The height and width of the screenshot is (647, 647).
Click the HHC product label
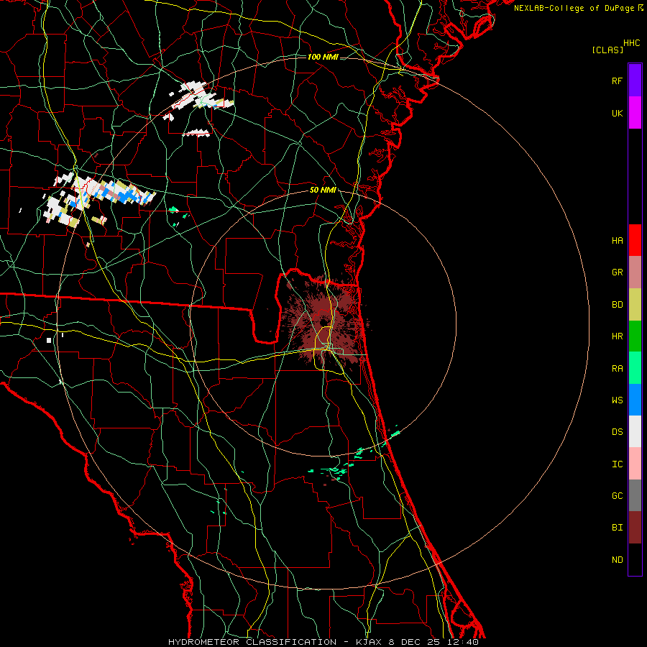point(631,43)
